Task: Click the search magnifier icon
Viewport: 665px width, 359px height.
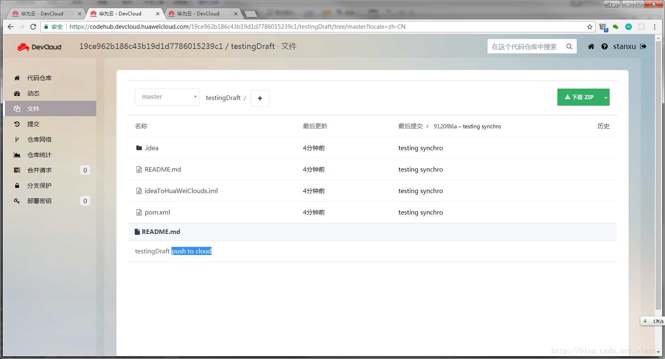Action: click(569, 47)
